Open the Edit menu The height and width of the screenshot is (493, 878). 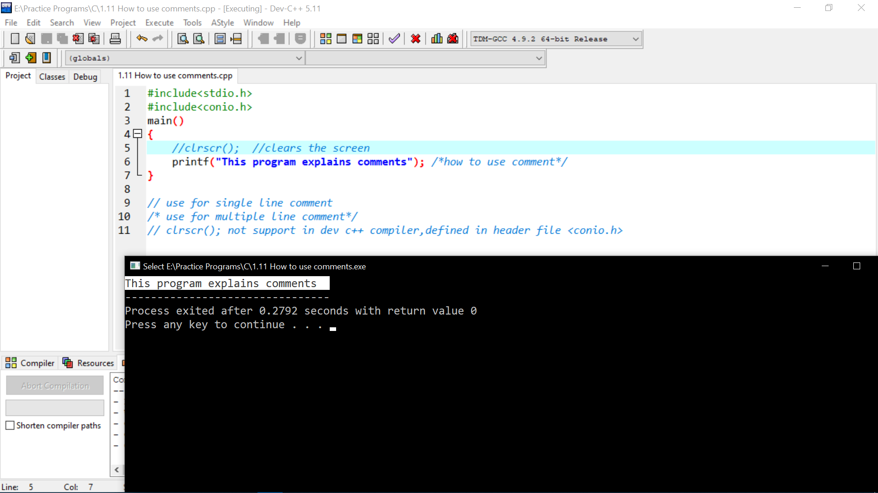[x=33, y=23]
